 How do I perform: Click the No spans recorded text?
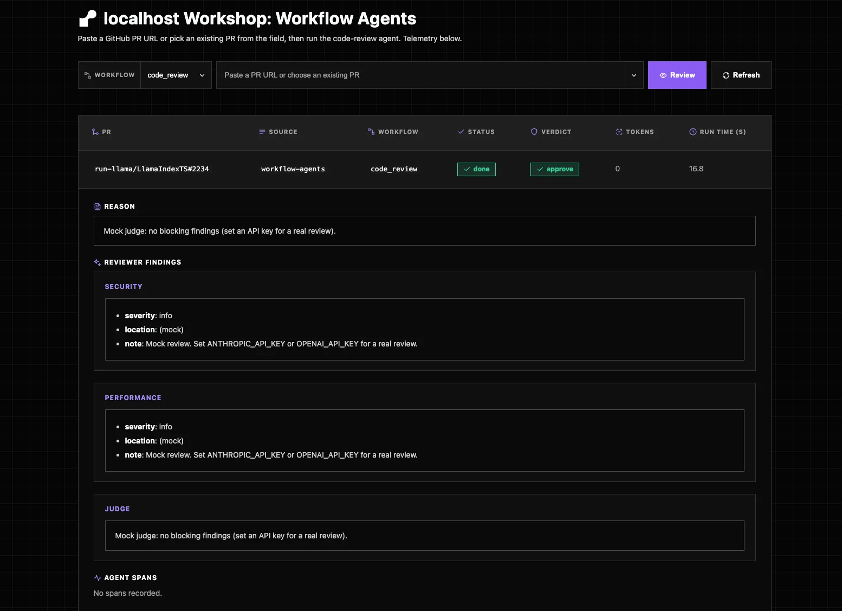pyautogui.click(x=127, y=593)
